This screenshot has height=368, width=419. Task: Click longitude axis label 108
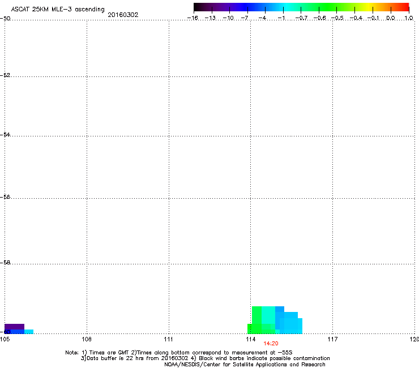pos(87,339)
